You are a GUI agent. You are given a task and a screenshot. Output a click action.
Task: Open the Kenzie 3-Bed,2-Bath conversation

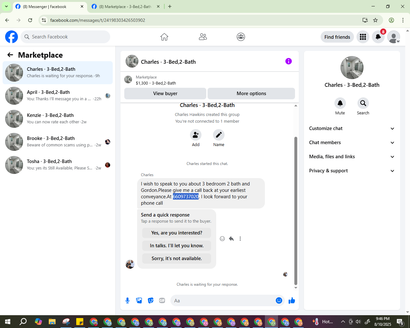pos(58,119)
